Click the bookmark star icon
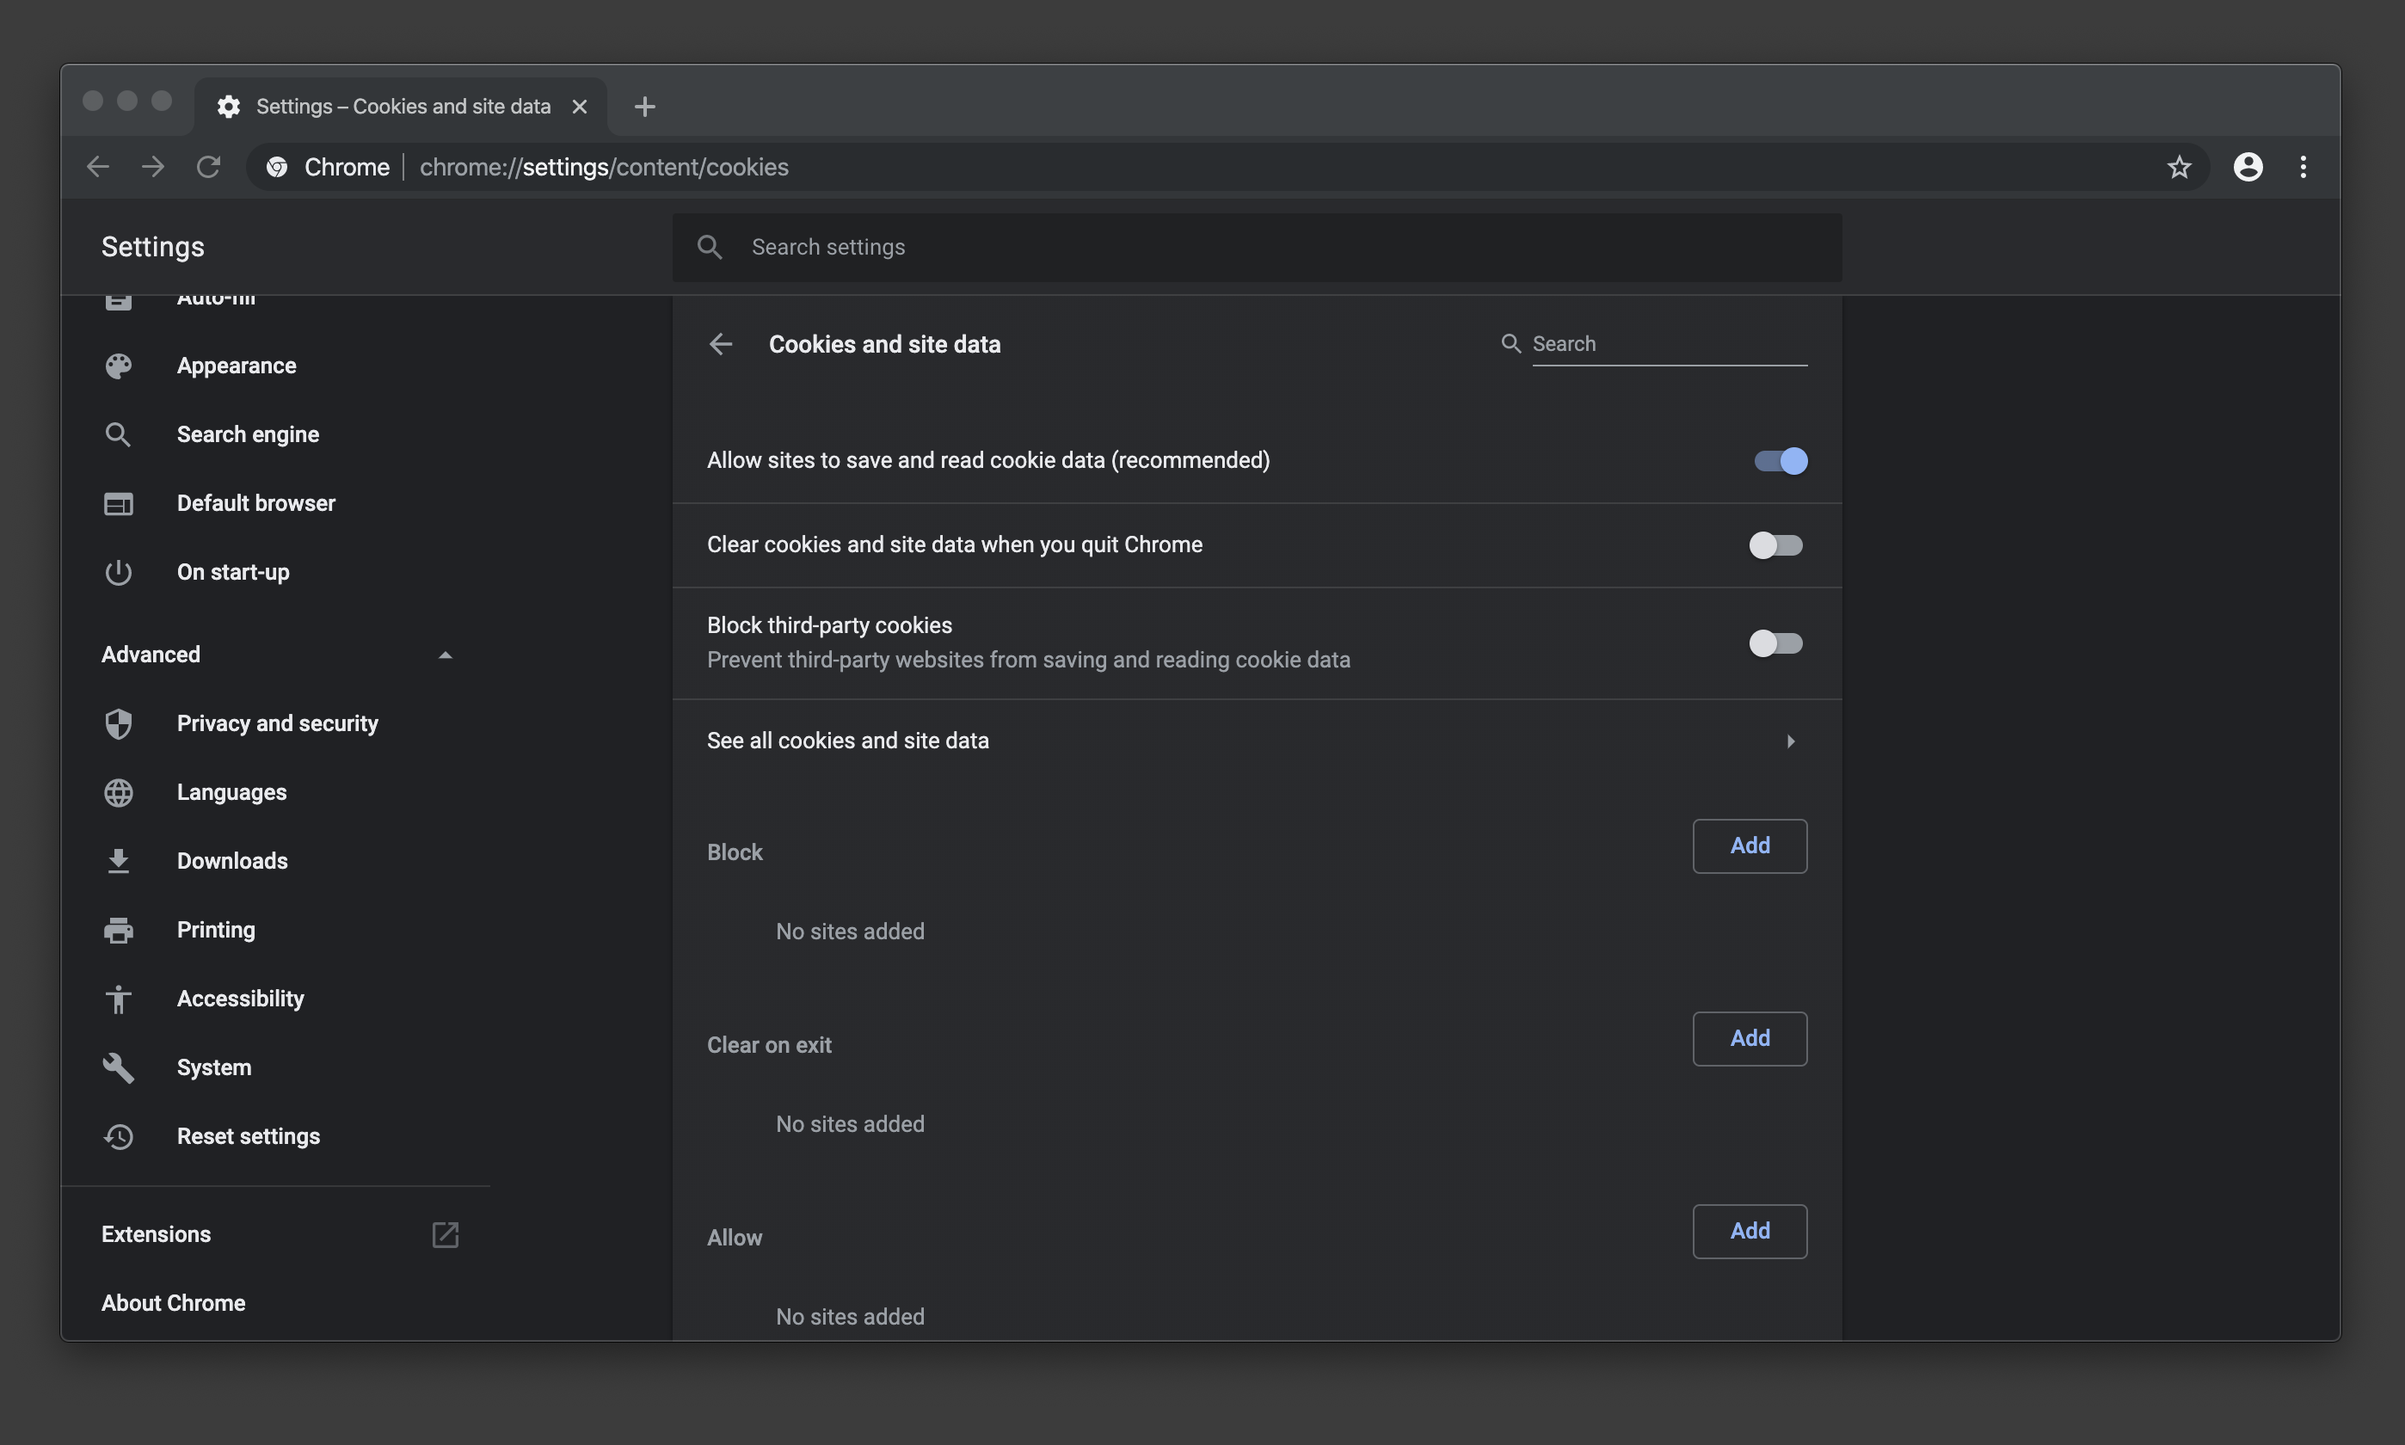The width and height of the screenshot is (2405, 1445). pyautogui.click(x=2179, y=168)
